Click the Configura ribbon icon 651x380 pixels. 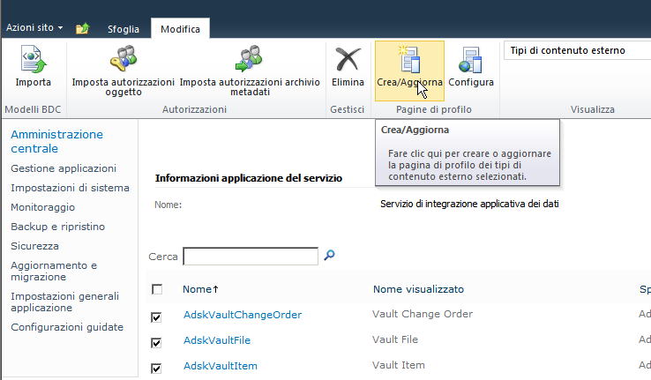coord(470,60)
